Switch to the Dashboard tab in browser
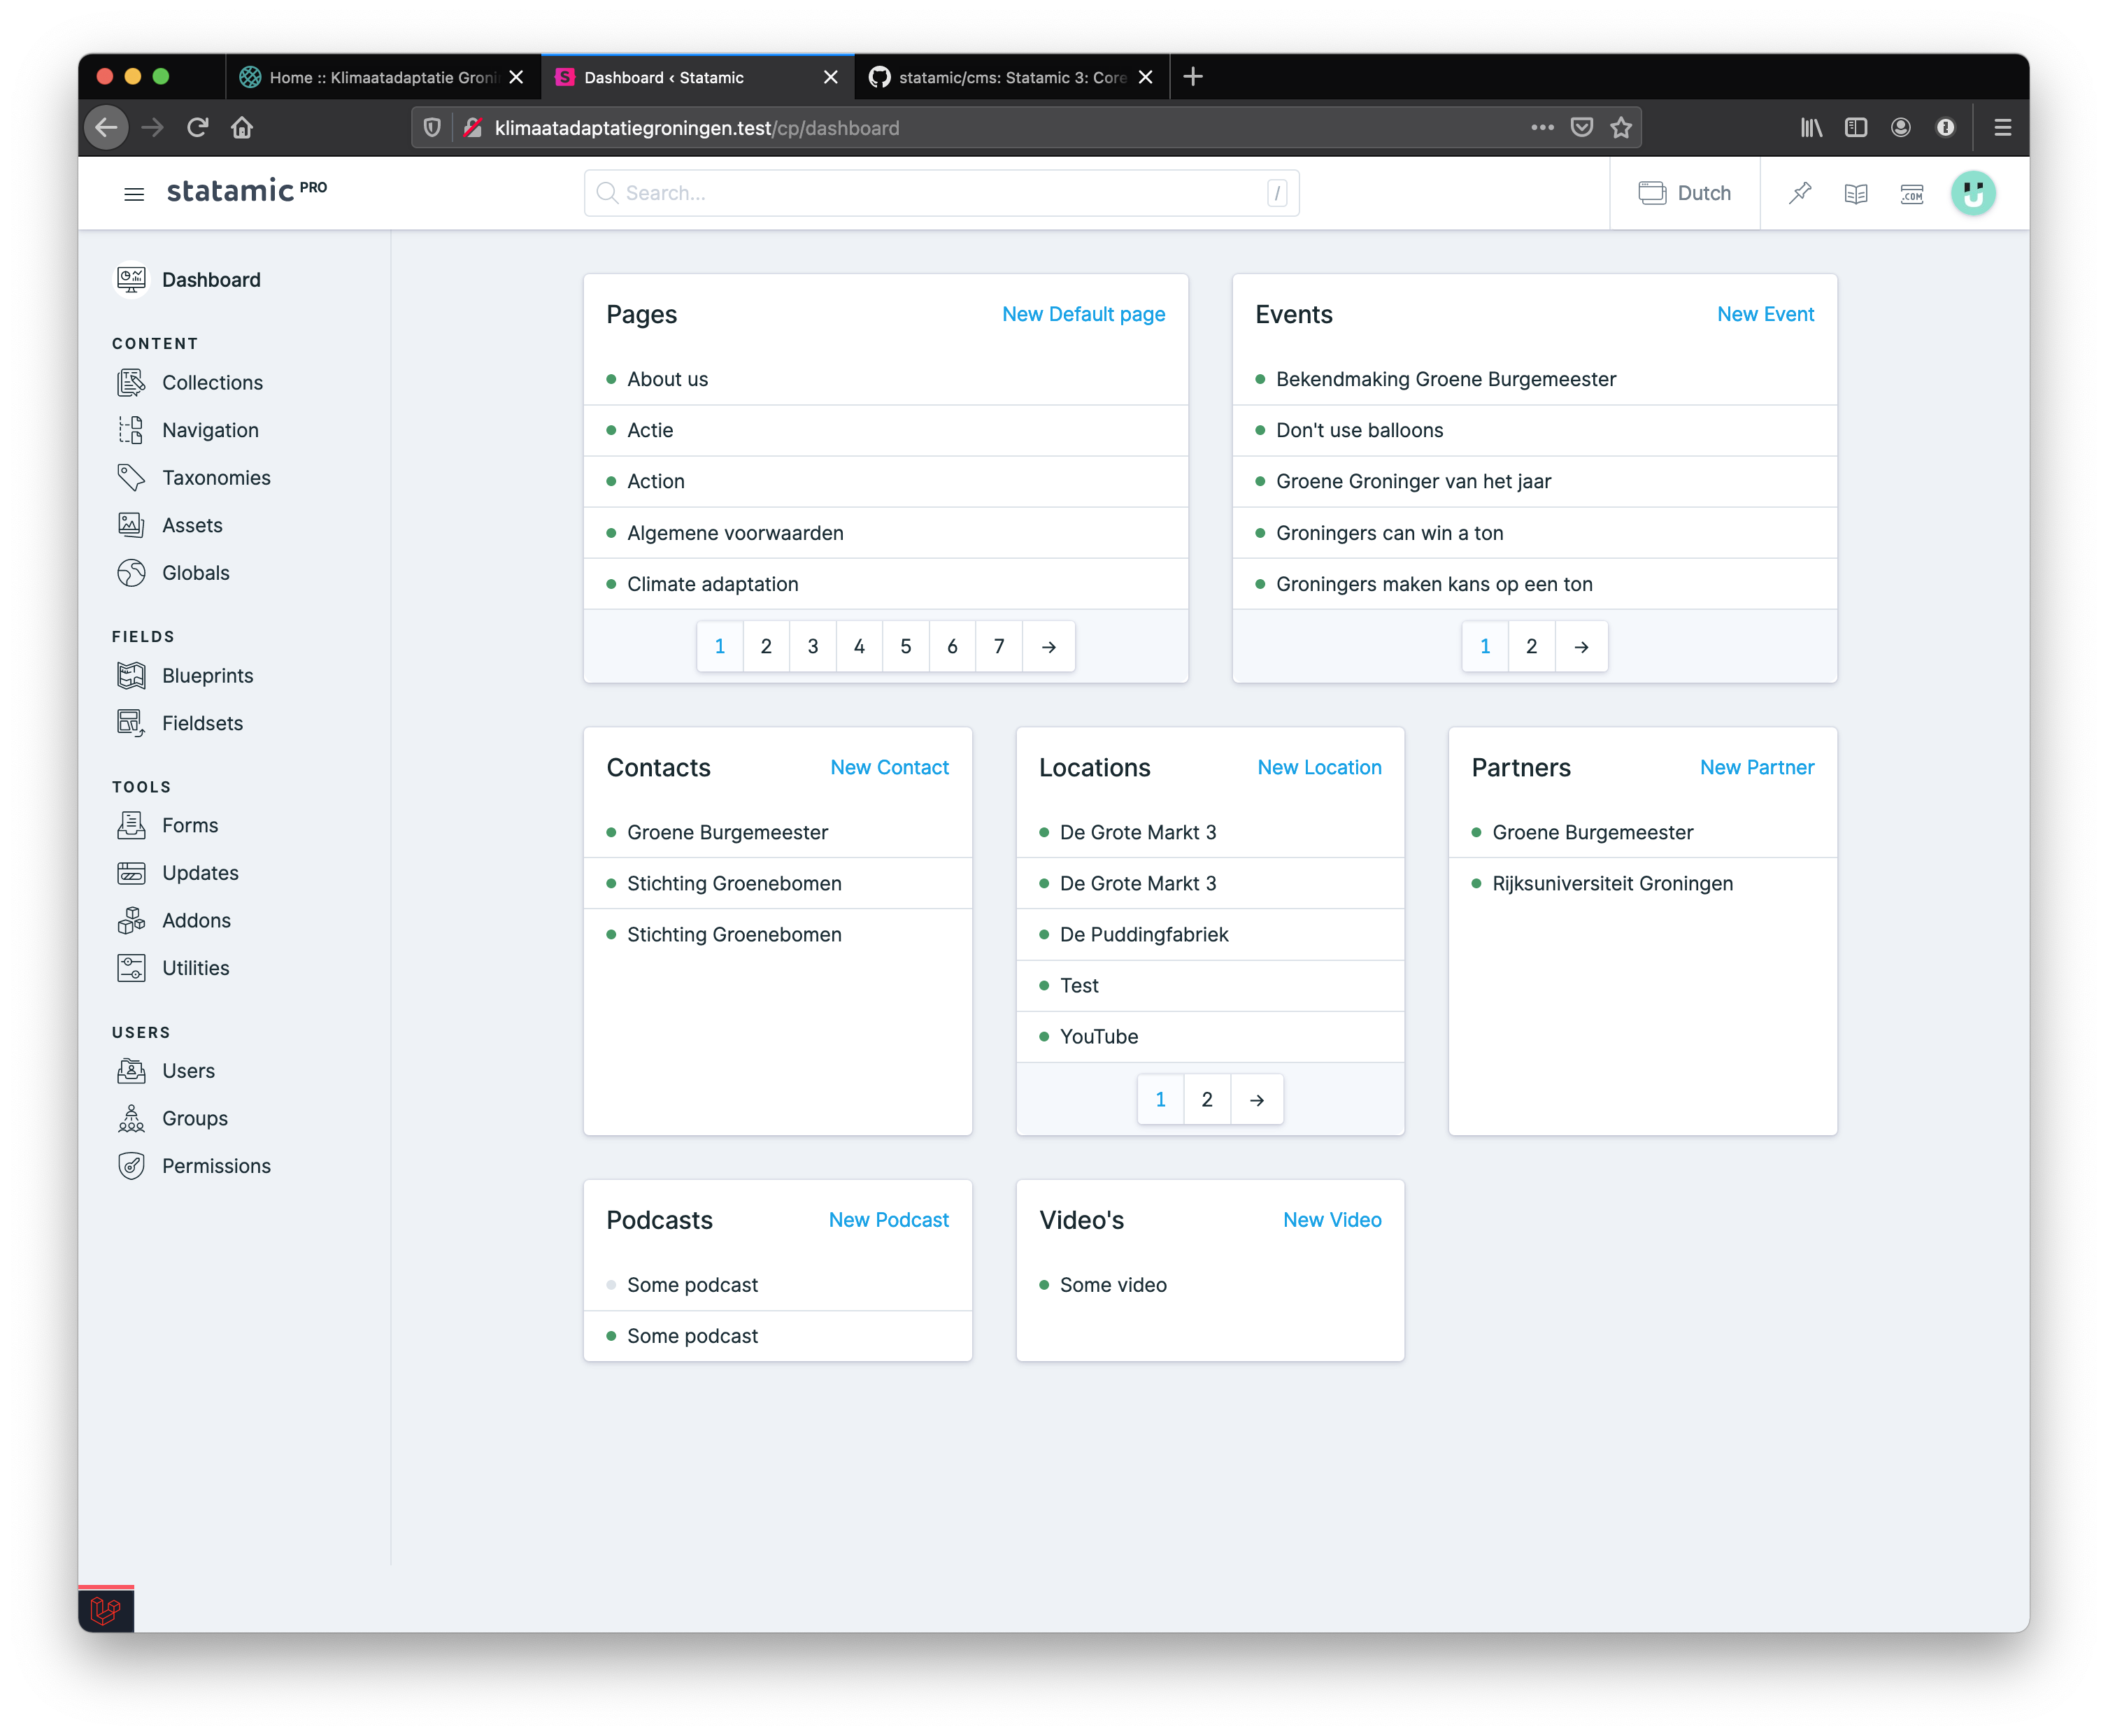This screenshot has height=1736, width=2108. click(x=663, y=77)
